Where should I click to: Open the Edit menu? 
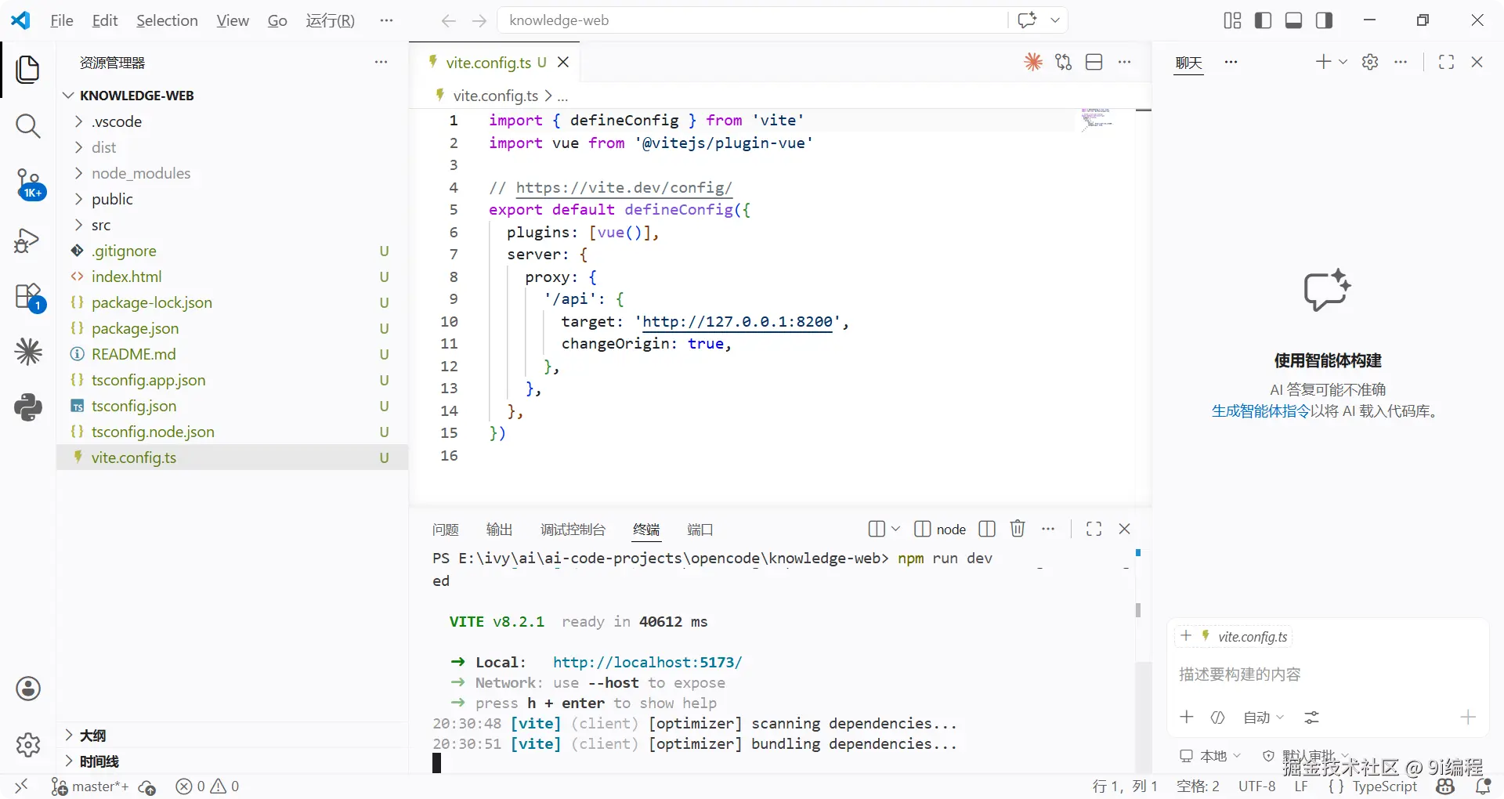click(x=104, y=20)
